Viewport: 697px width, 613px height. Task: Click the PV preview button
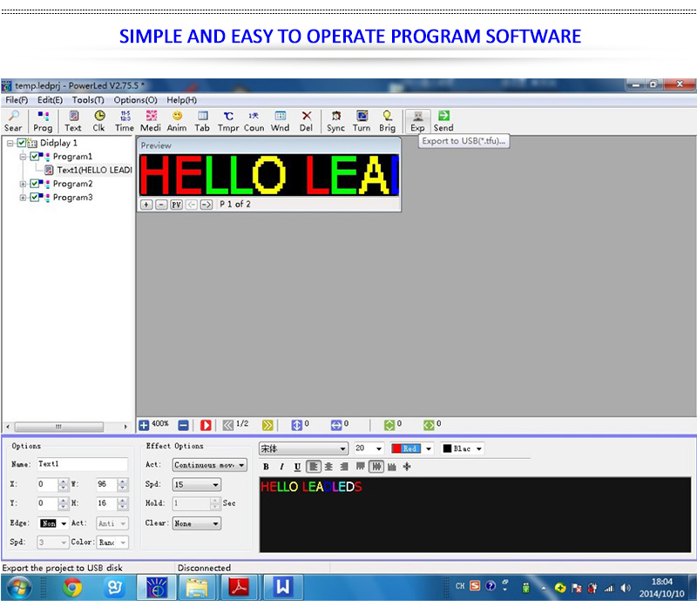click(x=177, y=205)
